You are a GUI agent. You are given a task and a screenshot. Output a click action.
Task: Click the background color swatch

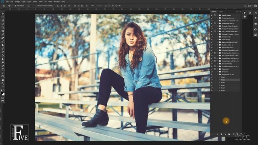[x=3, y=94]
